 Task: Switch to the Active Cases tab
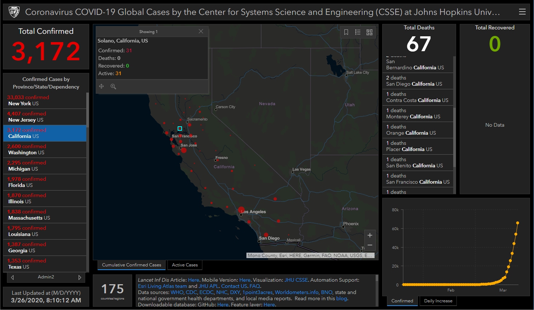click(185, 265)
